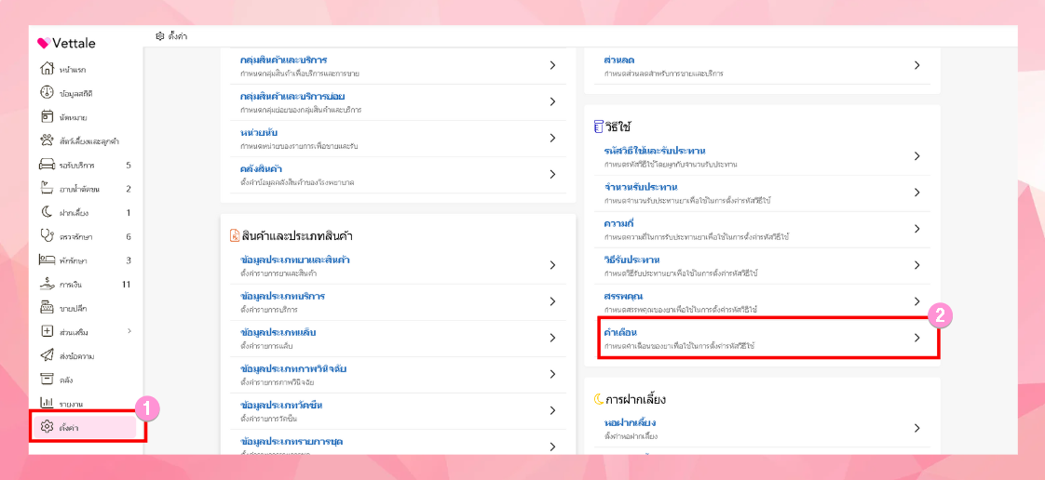
Task: Open กลุ่มสินค้าและบริการ via its chevron
Action: [552, 65]
